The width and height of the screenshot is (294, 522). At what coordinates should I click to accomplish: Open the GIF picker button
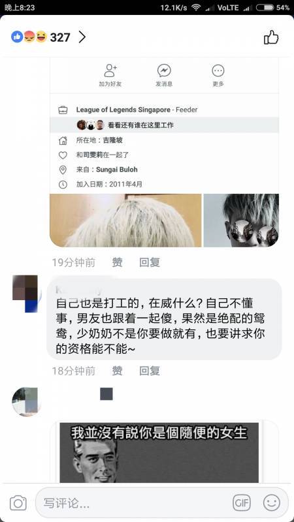click(242, 502)
